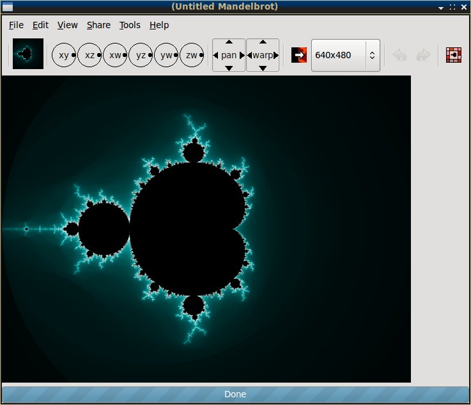Click the xy angle dial
Screen dimensions: 471x405
64,55
